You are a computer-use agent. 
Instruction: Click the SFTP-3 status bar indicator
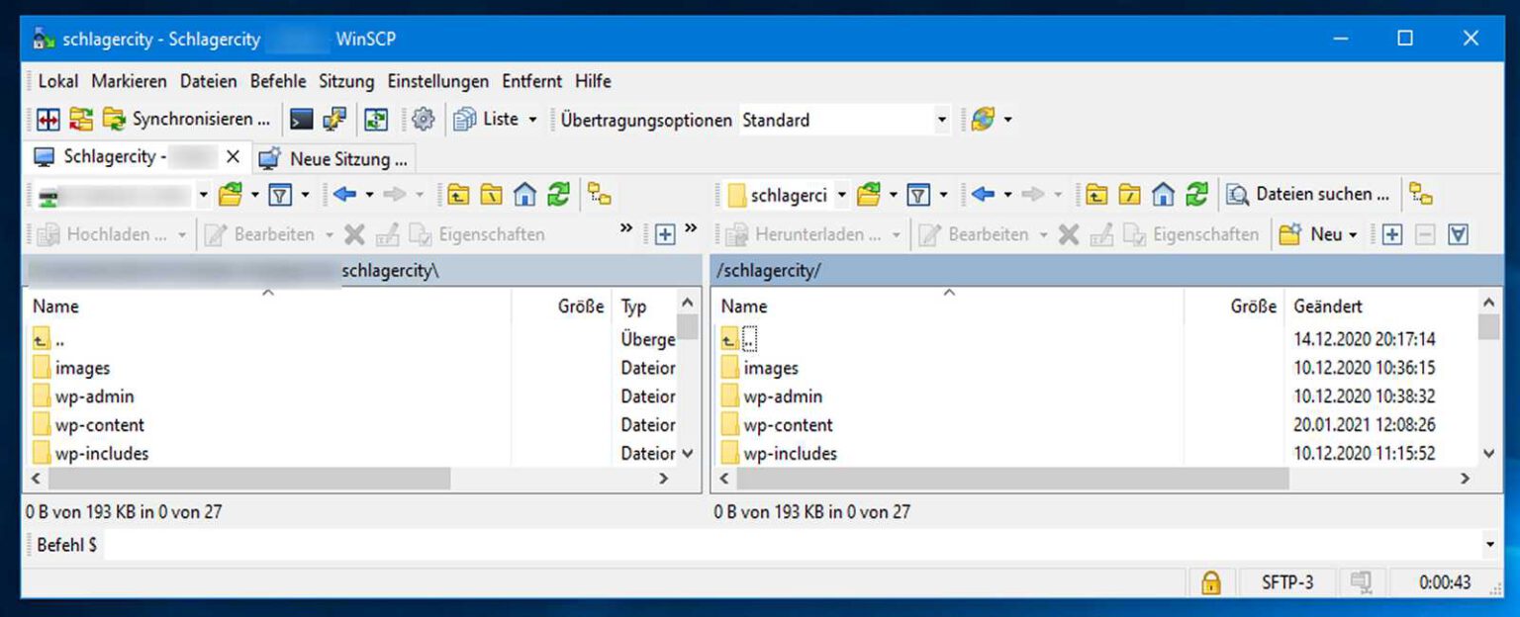coord(1287,582)
